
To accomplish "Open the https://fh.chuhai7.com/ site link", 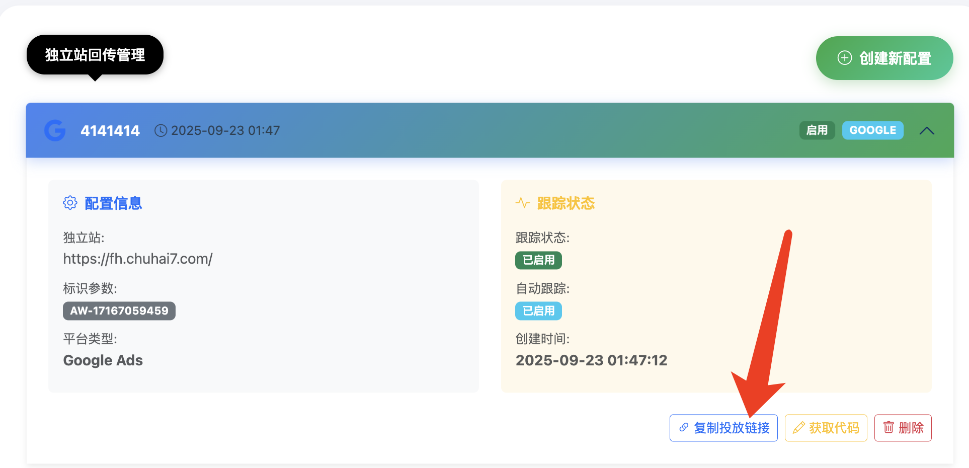I will click(138, 259).
